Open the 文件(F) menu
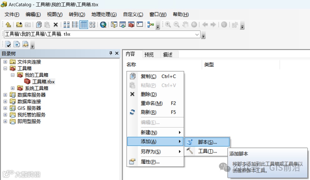The image size is (310, 180). (12, 14)
